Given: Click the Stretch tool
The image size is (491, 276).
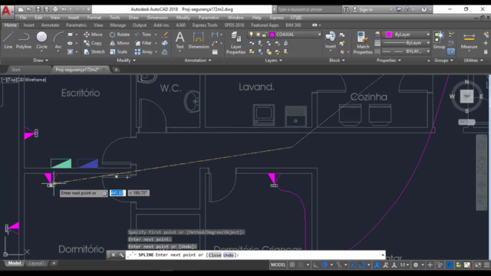Looking at the screenshot, I should [x=94, y=51].
